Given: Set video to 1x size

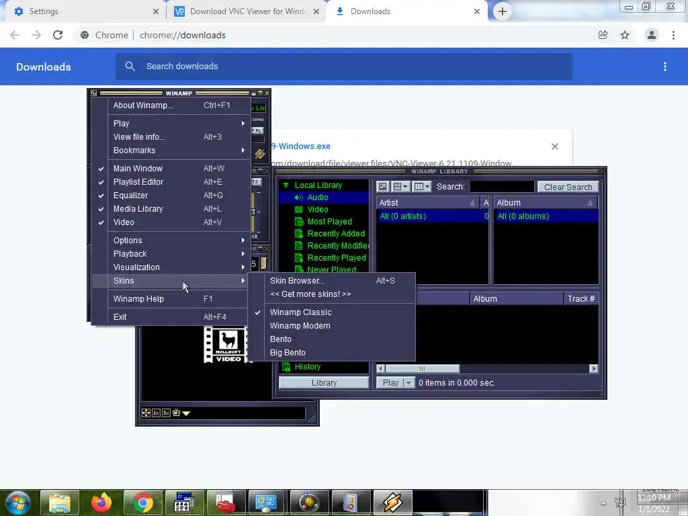Looking at the screenshot, I should (156, 413).
